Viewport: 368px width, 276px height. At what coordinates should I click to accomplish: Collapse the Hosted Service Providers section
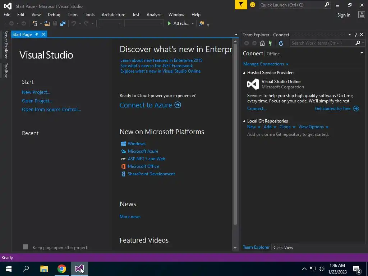pyautogui.click(x=244, y=73)
